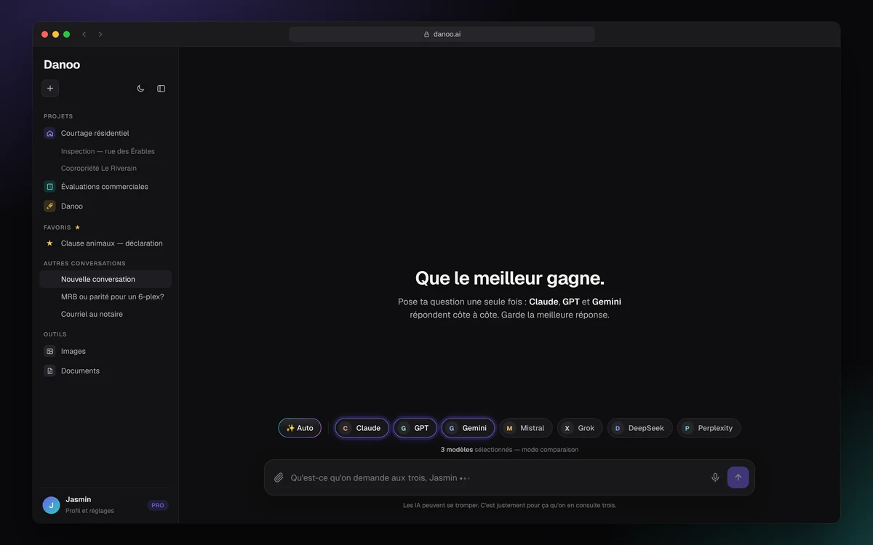
Task: Open the Danoo project entry
Action: click(x=105, y=206)
